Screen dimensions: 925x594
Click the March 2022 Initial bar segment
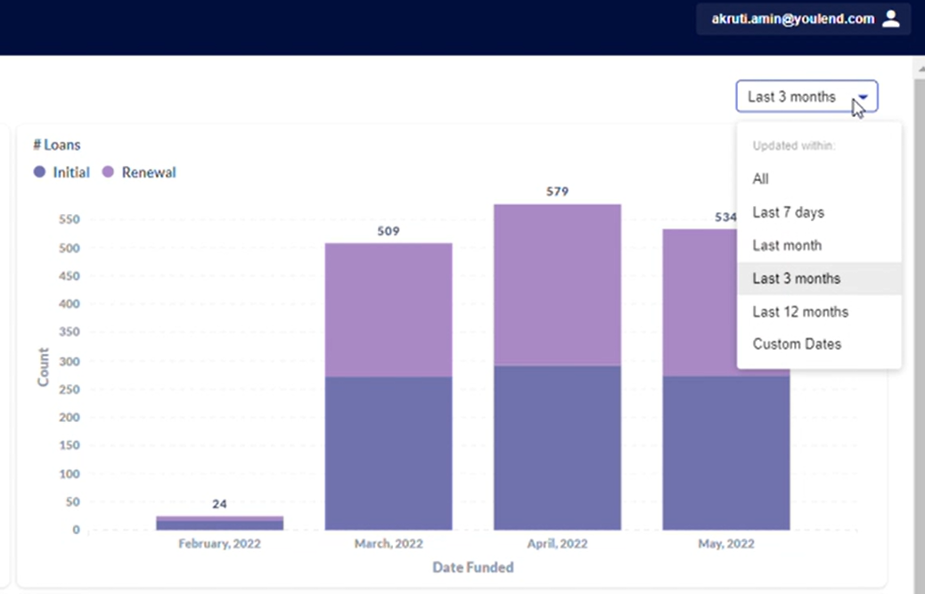point(389,453)
